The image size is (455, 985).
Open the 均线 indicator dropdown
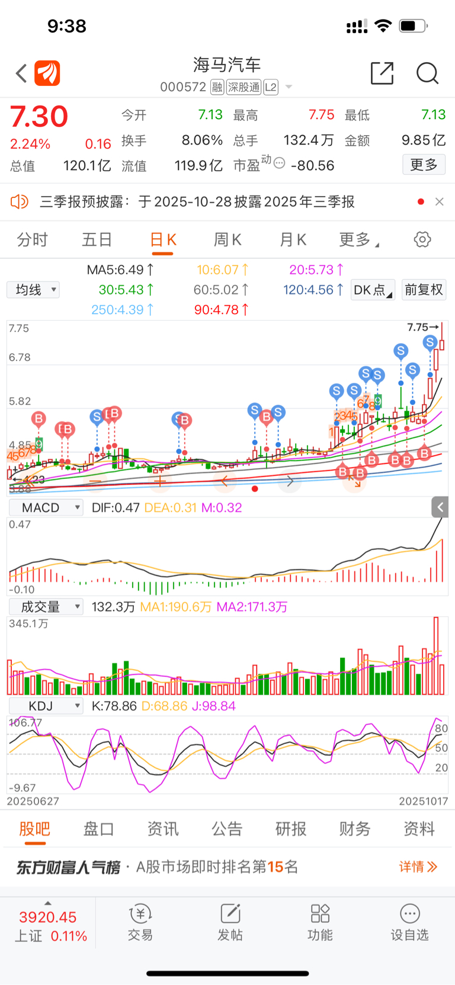point(33,290)
